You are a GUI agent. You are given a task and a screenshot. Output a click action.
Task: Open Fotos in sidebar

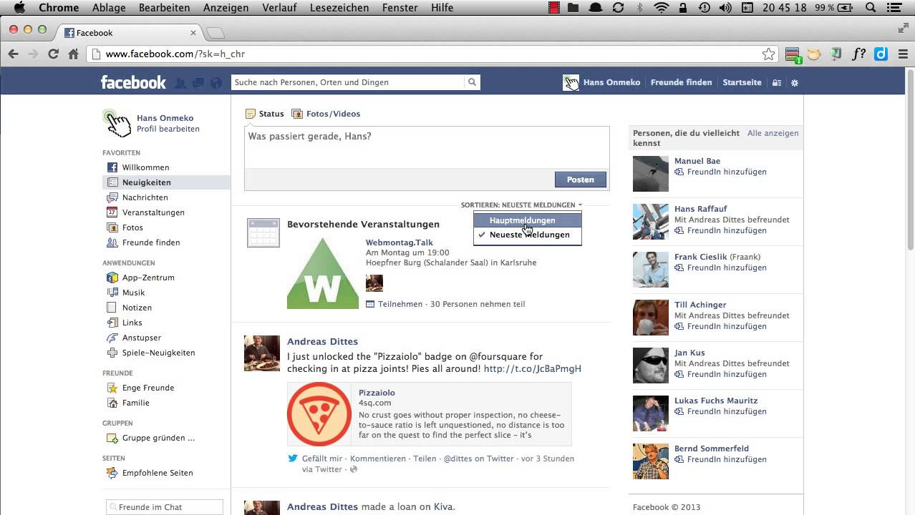(x=132, y=227)
